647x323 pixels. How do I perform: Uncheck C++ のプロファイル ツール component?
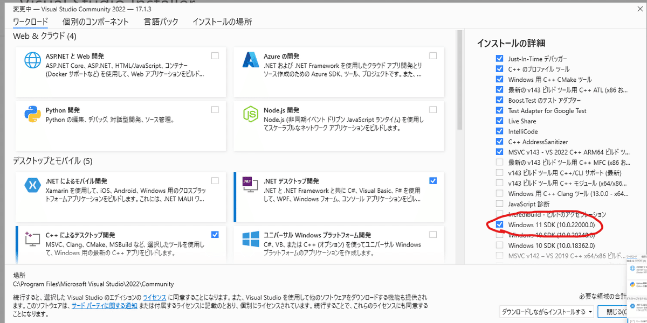coord(499,69)
